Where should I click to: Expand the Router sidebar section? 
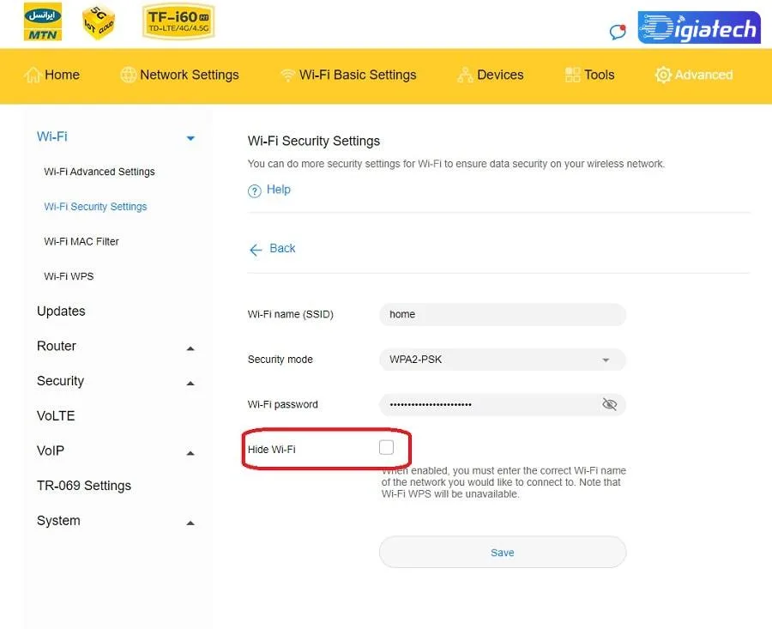(190, 348)
